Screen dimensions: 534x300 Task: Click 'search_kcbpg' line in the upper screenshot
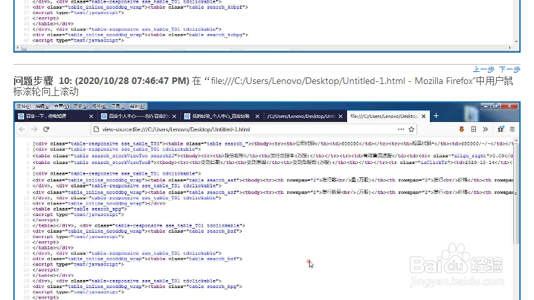click(x=140, y=35)
